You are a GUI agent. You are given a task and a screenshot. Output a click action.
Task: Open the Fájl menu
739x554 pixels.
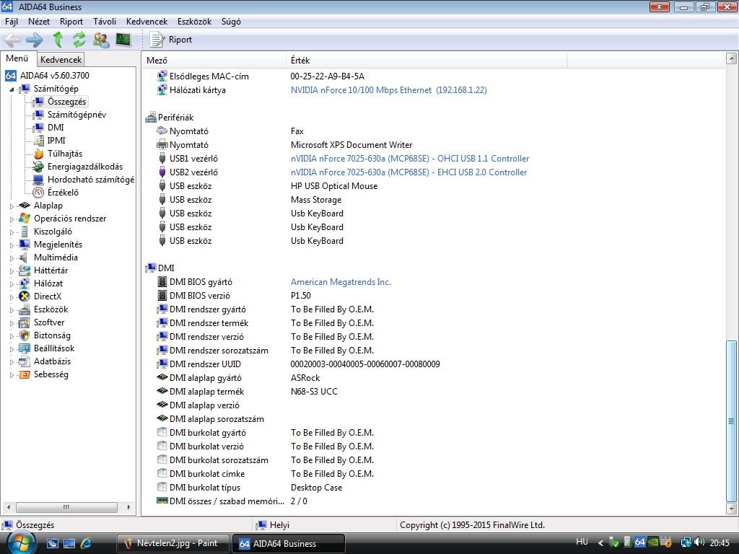tap(12, 22)
